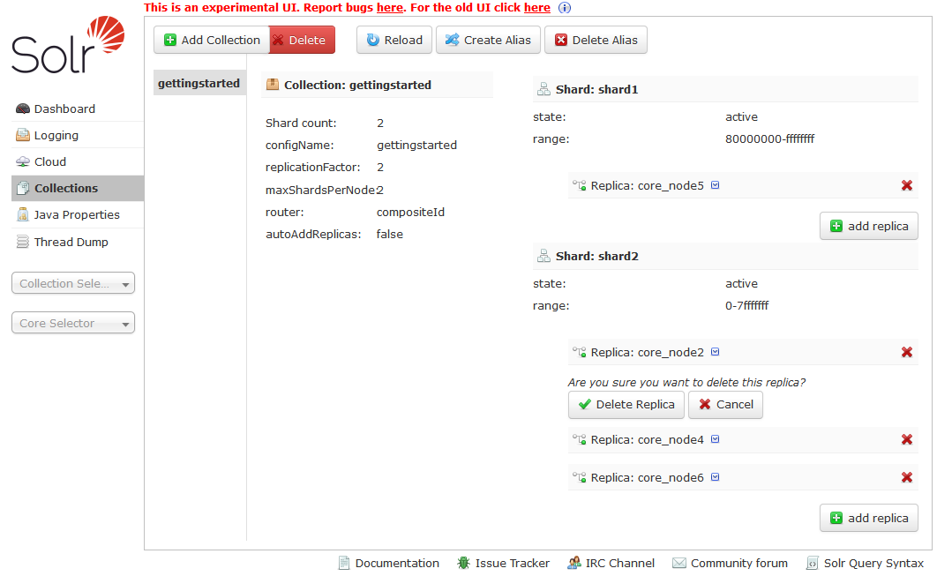Click the Shard: shard1 heading
The image size is (937, 576).
point(597,89)
